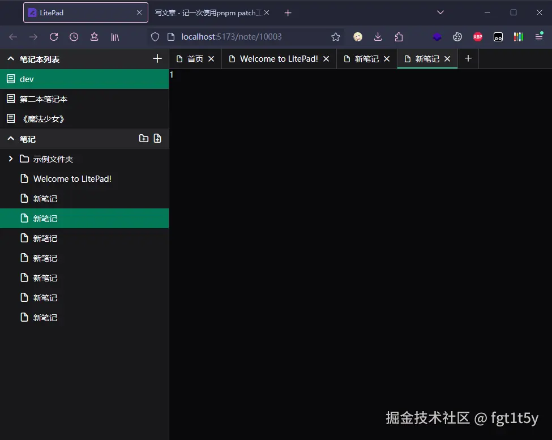Click the address bar showing localhost:5173/note/10003
The width and height of the screenshot is (552, 440).
click(x=226, y=36)
